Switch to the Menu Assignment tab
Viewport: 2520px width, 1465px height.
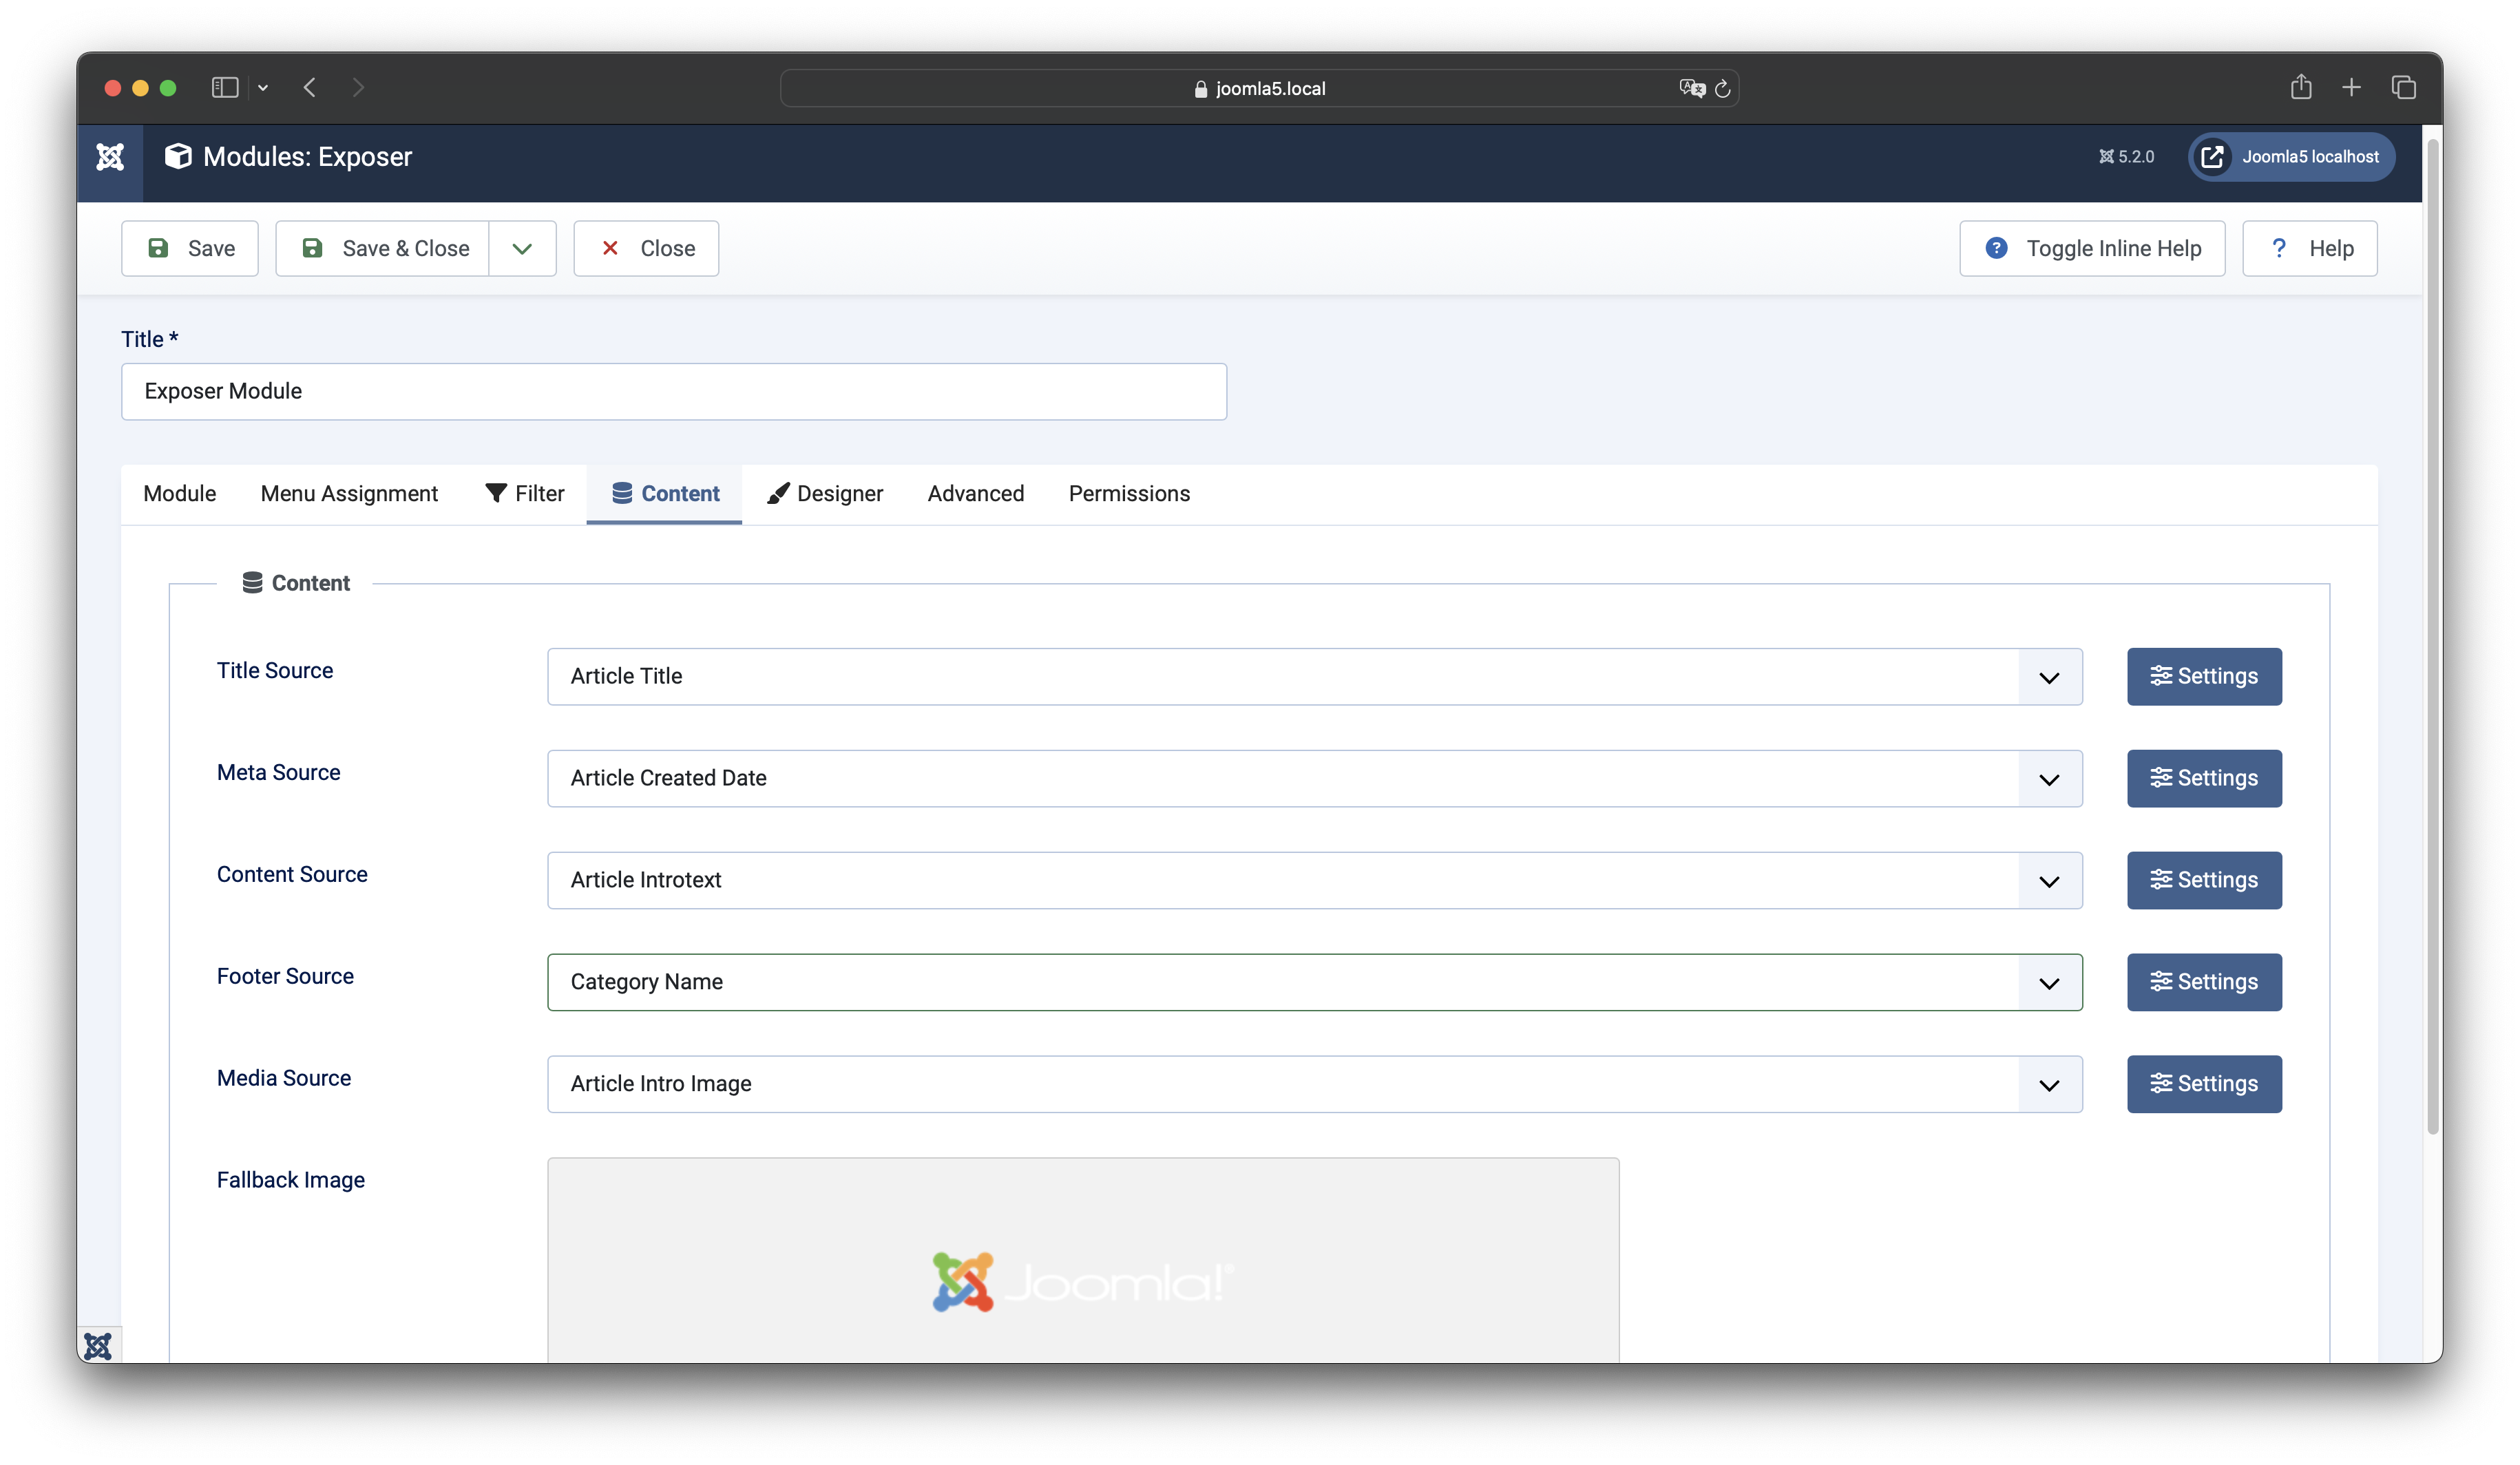pyautogui.click(x=349, y=493)
